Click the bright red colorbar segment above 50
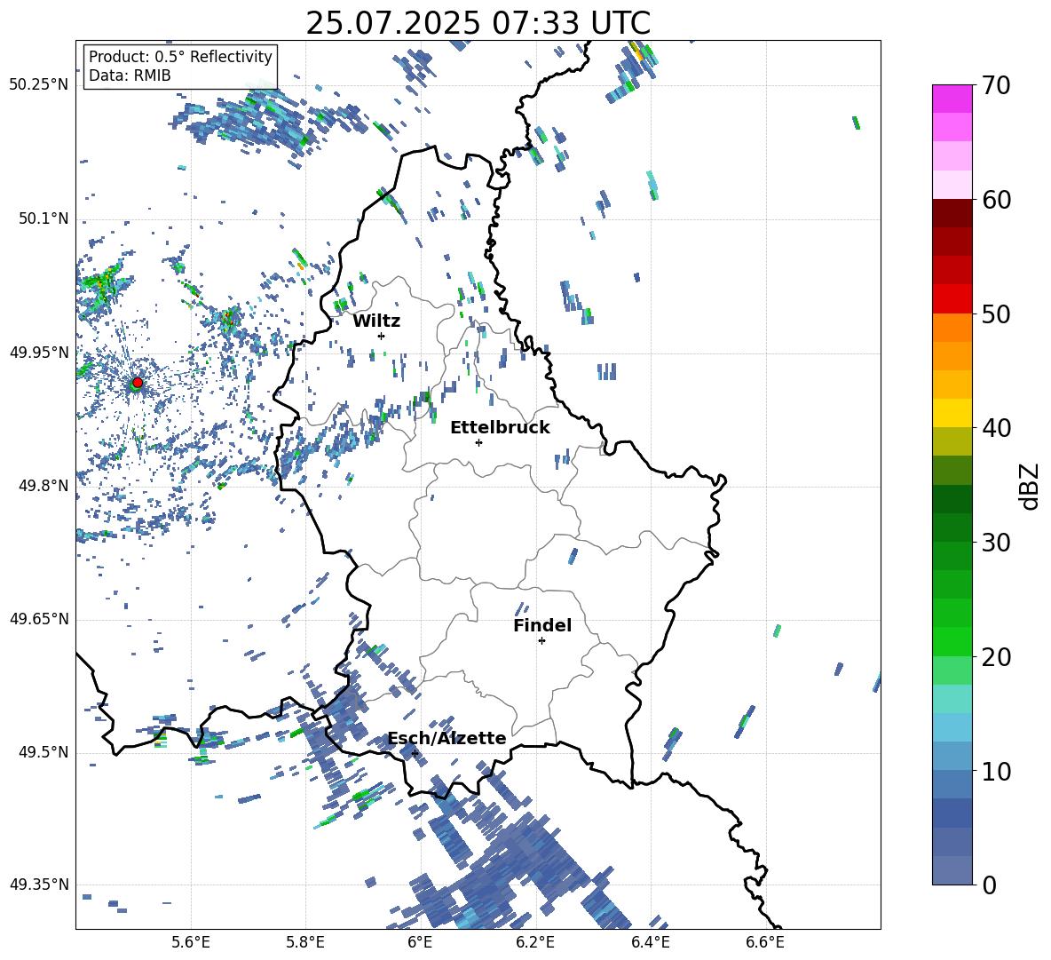 [x=952, y=299]
